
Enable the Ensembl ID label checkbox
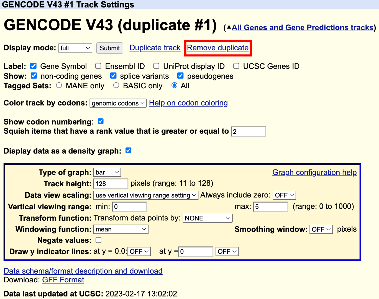[x=98, y=66]
